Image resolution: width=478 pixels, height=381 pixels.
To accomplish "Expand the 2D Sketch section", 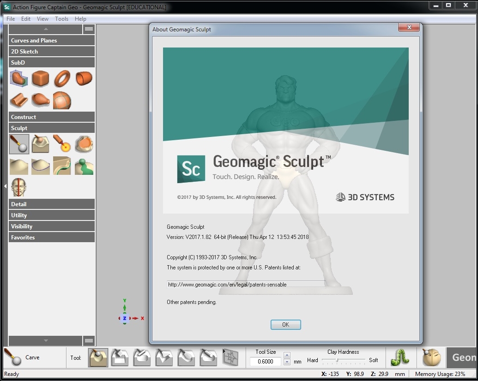I will (52, 52).
